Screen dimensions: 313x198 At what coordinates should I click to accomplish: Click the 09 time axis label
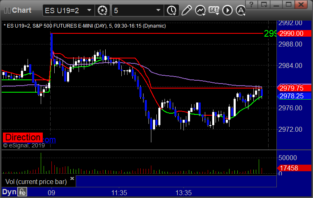[x=51, y=193]
